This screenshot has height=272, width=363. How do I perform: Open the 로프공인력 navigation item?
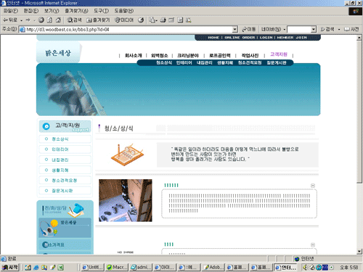[220, 56]
